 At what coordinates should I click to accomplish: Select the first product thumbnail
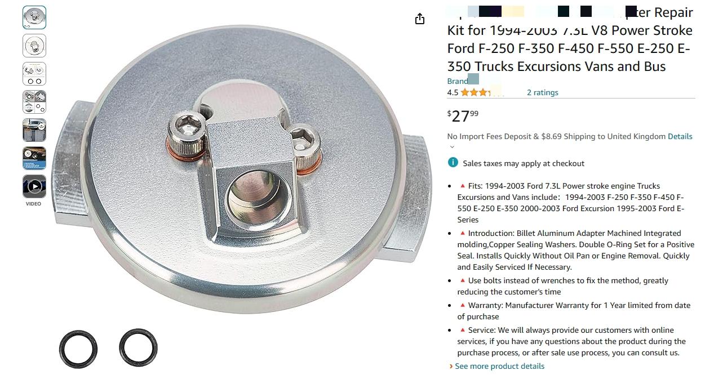(x=34, y=17)
